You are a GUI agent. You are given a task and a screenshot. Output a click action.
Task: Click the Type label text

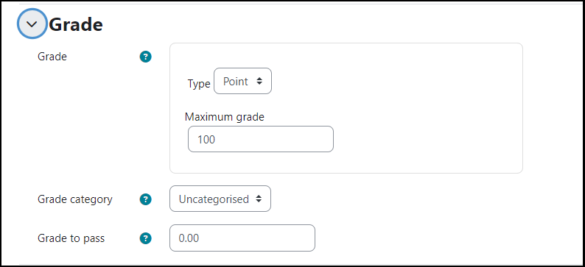pos(199,84)
